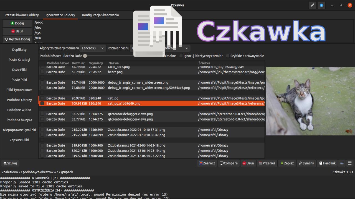
Task: Open Podobna Muzyka tool
Action: 19,120
